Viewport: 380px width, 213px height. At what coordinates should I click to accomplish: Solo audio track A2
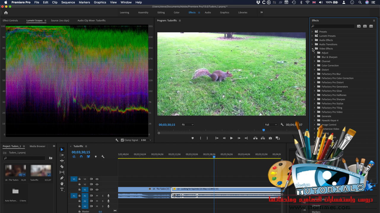pos(103,201)
